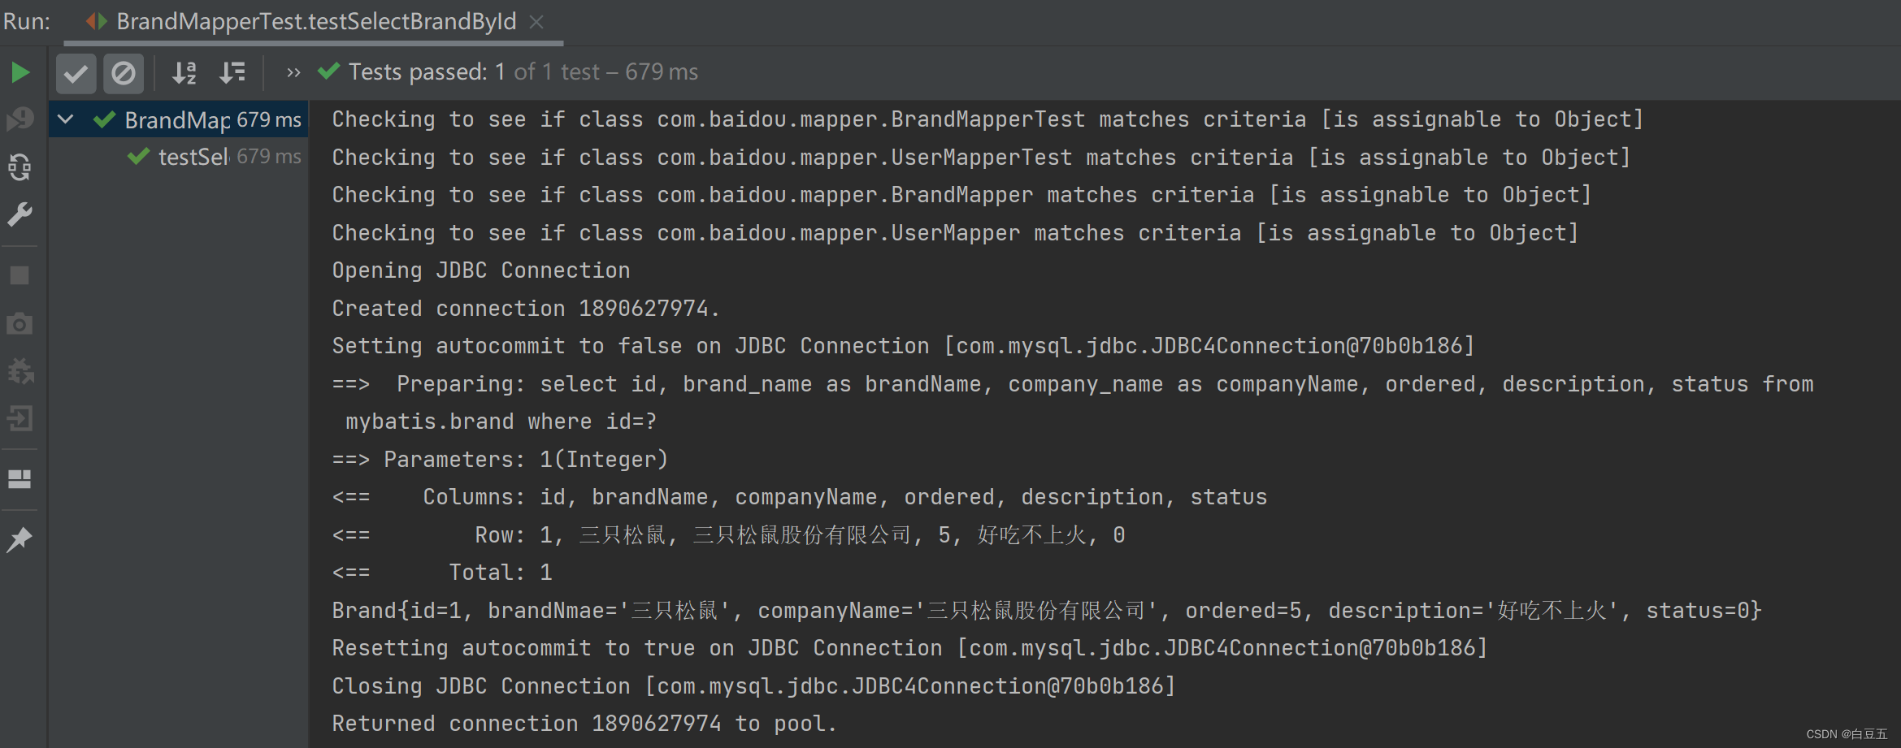Toggle Show Ignored tests button

(x=124, y=74)
